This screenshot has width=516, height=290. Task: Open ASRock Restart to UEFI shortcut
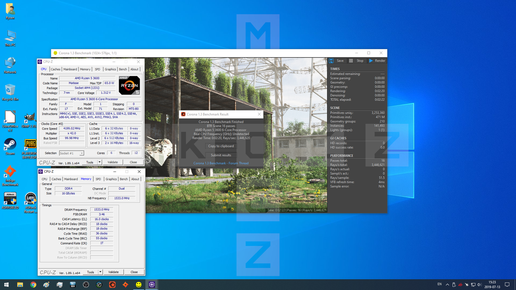coord(31,203)
